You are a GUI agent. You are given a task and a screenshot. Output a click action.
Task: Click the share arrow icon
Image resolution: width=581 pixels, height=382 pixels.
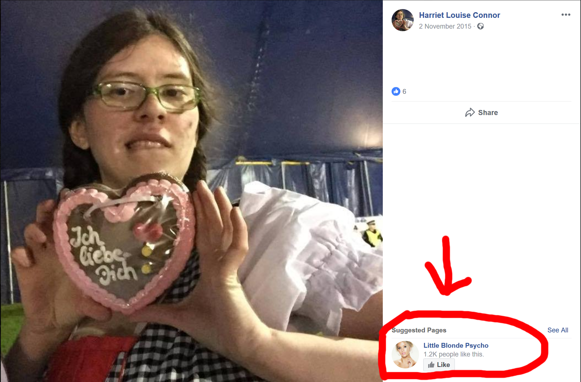[470, 113]
